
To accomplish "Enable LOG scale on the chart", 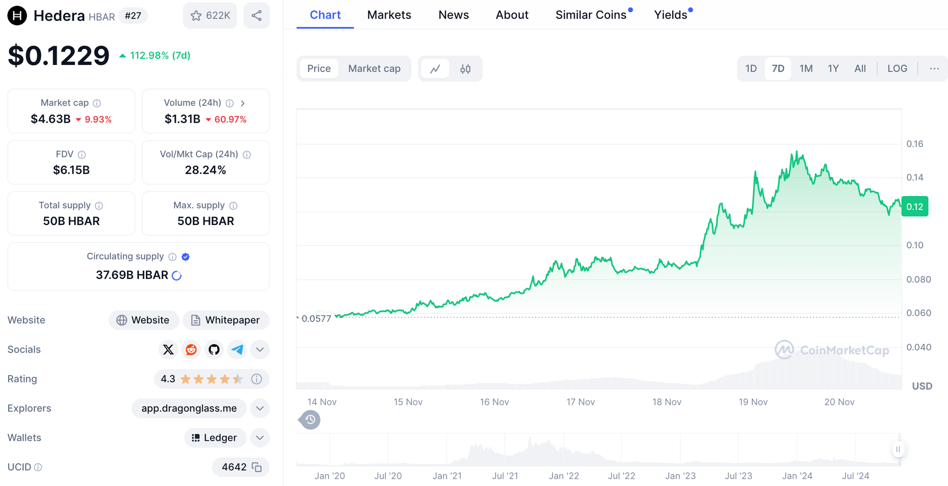I will pyautogui.click(x=897, y=69).
